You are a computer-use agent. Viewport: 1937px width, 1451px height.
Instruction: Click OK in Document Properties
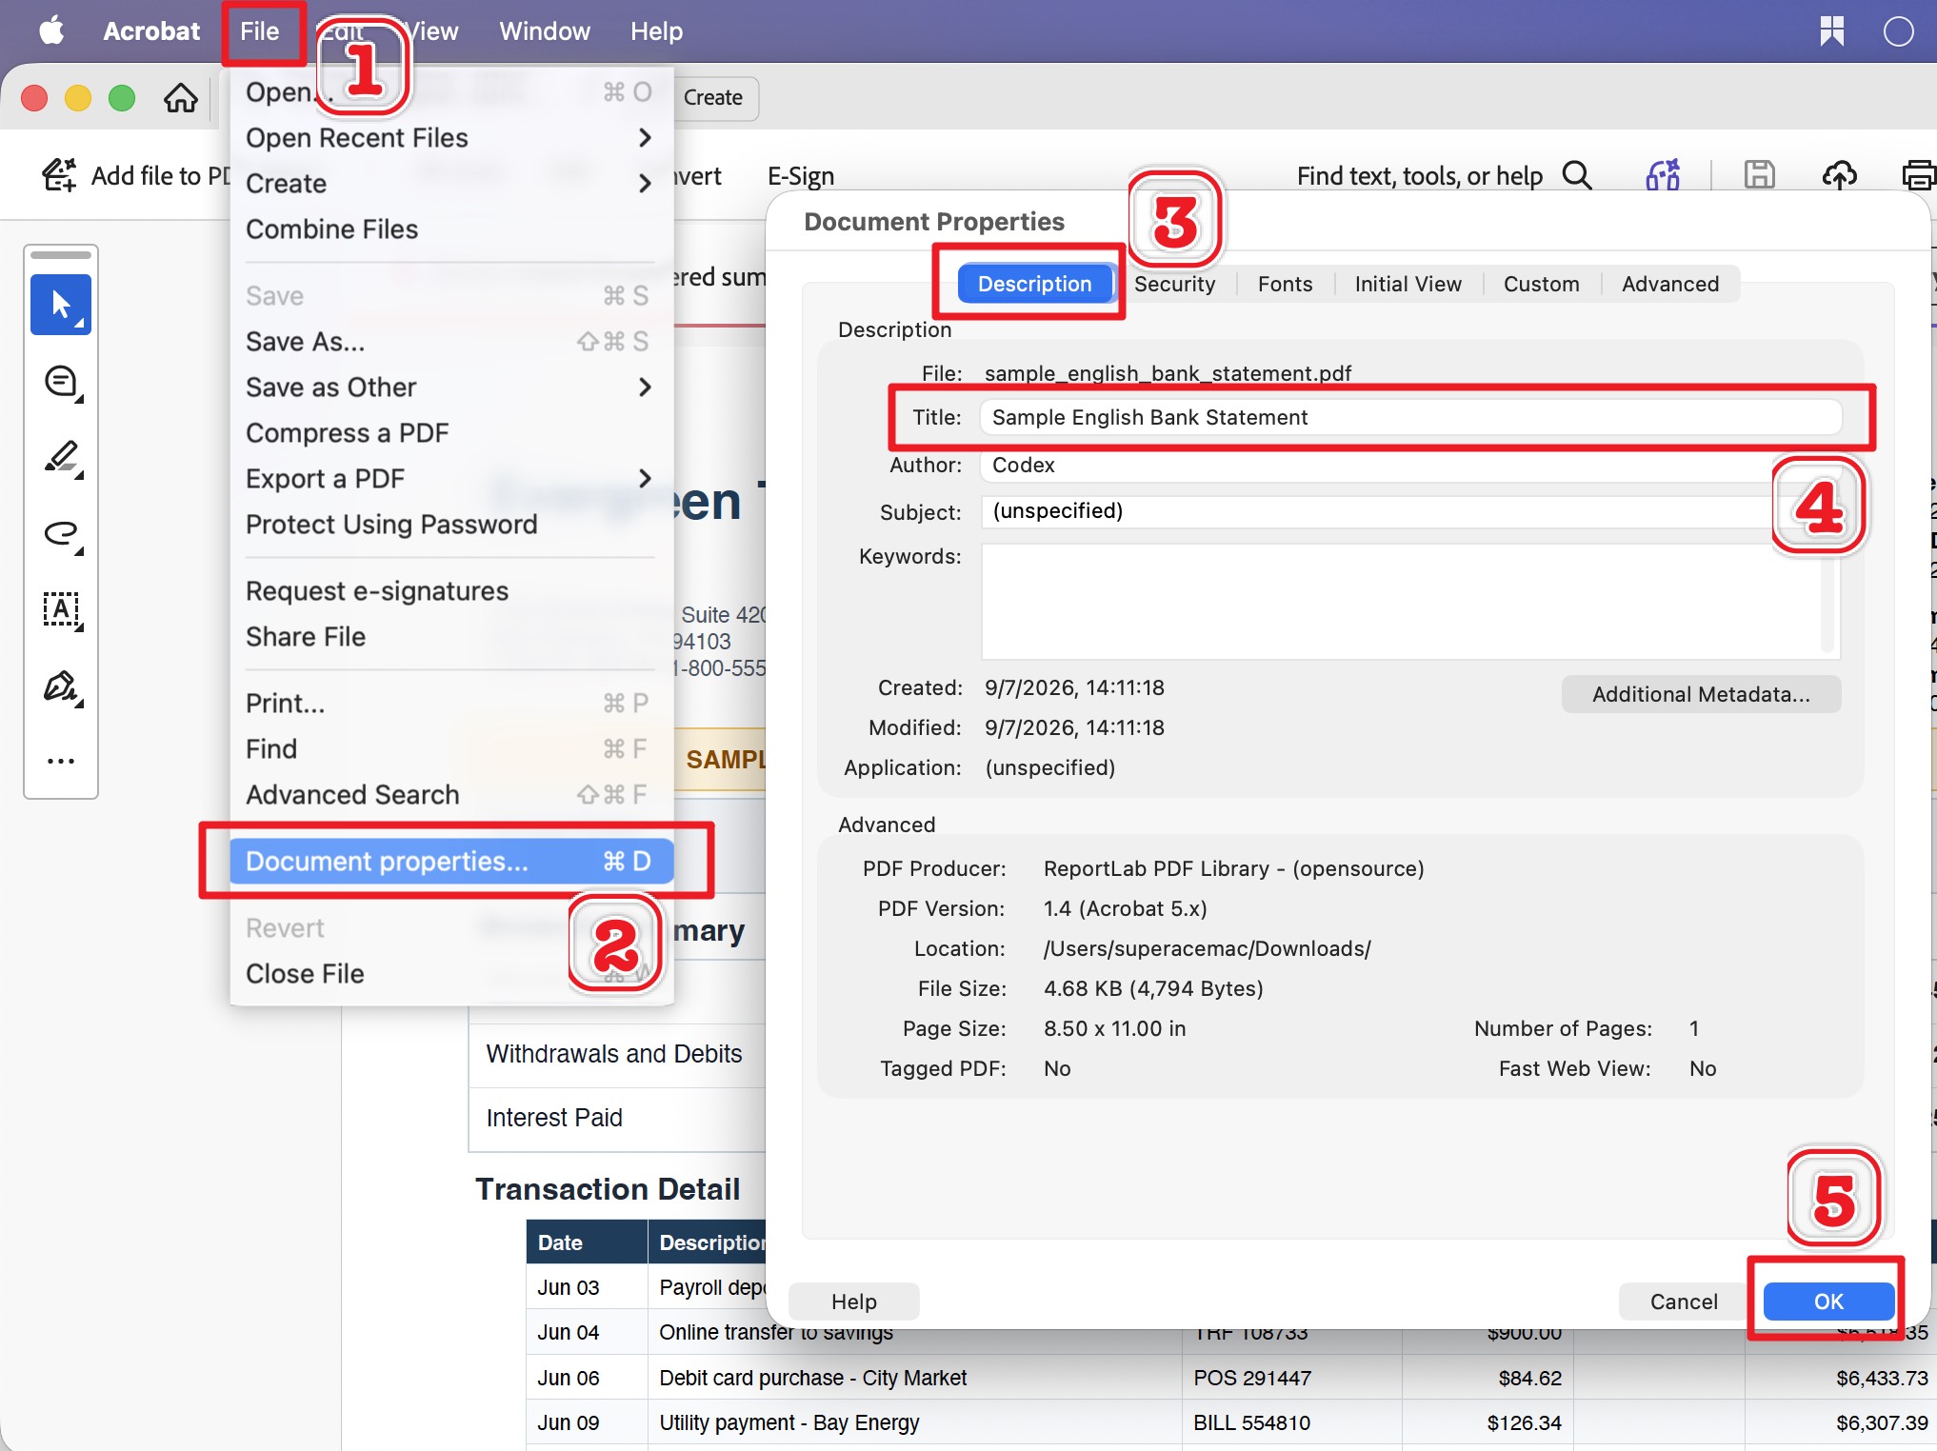1828,1302
